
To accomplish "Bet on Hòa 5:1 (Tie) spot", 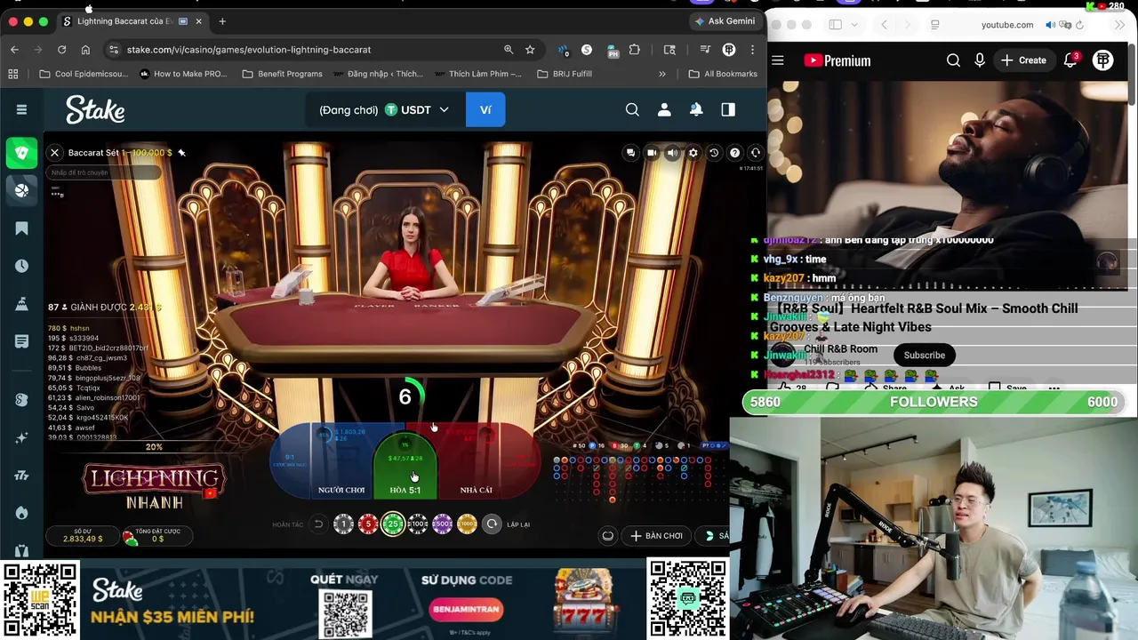I will pos(405,467).
